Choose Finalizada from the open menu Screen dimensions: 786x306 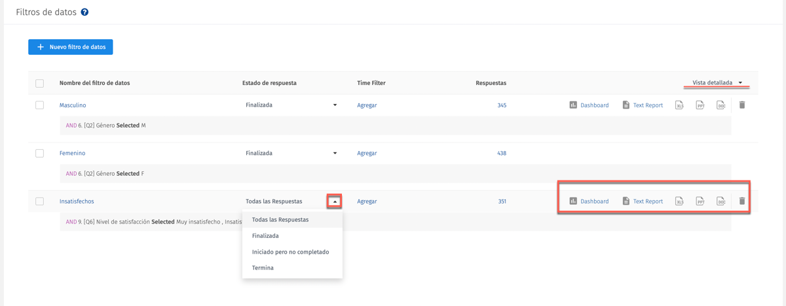pyautogui.click(x=265, y=236)
